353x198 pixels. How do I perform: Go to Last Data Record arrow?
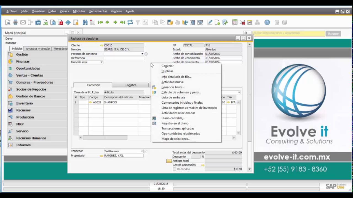123,23
